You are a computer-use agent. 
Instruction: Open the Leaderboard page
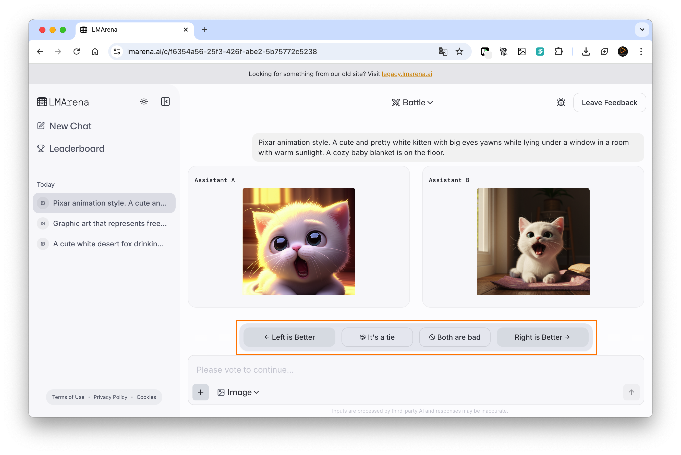tap(76, 149)
